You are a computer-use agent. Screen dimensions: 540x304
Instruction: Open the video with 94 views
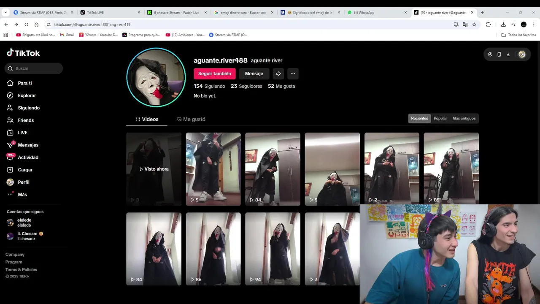[x=273, y=249]
